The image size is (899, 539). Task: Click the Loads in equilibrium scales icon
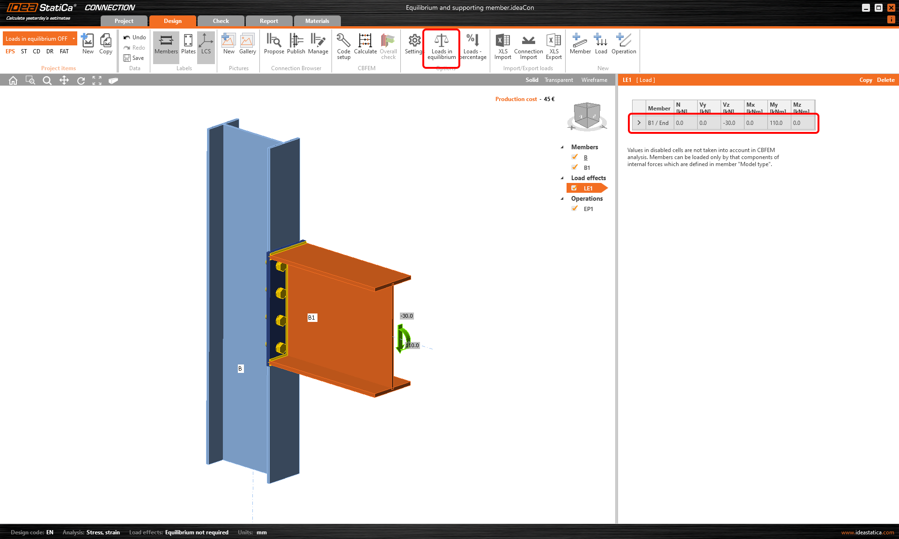point(441,41)
